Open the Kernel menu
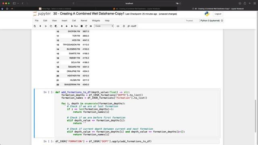258x145 pixels. click(84, 21)
